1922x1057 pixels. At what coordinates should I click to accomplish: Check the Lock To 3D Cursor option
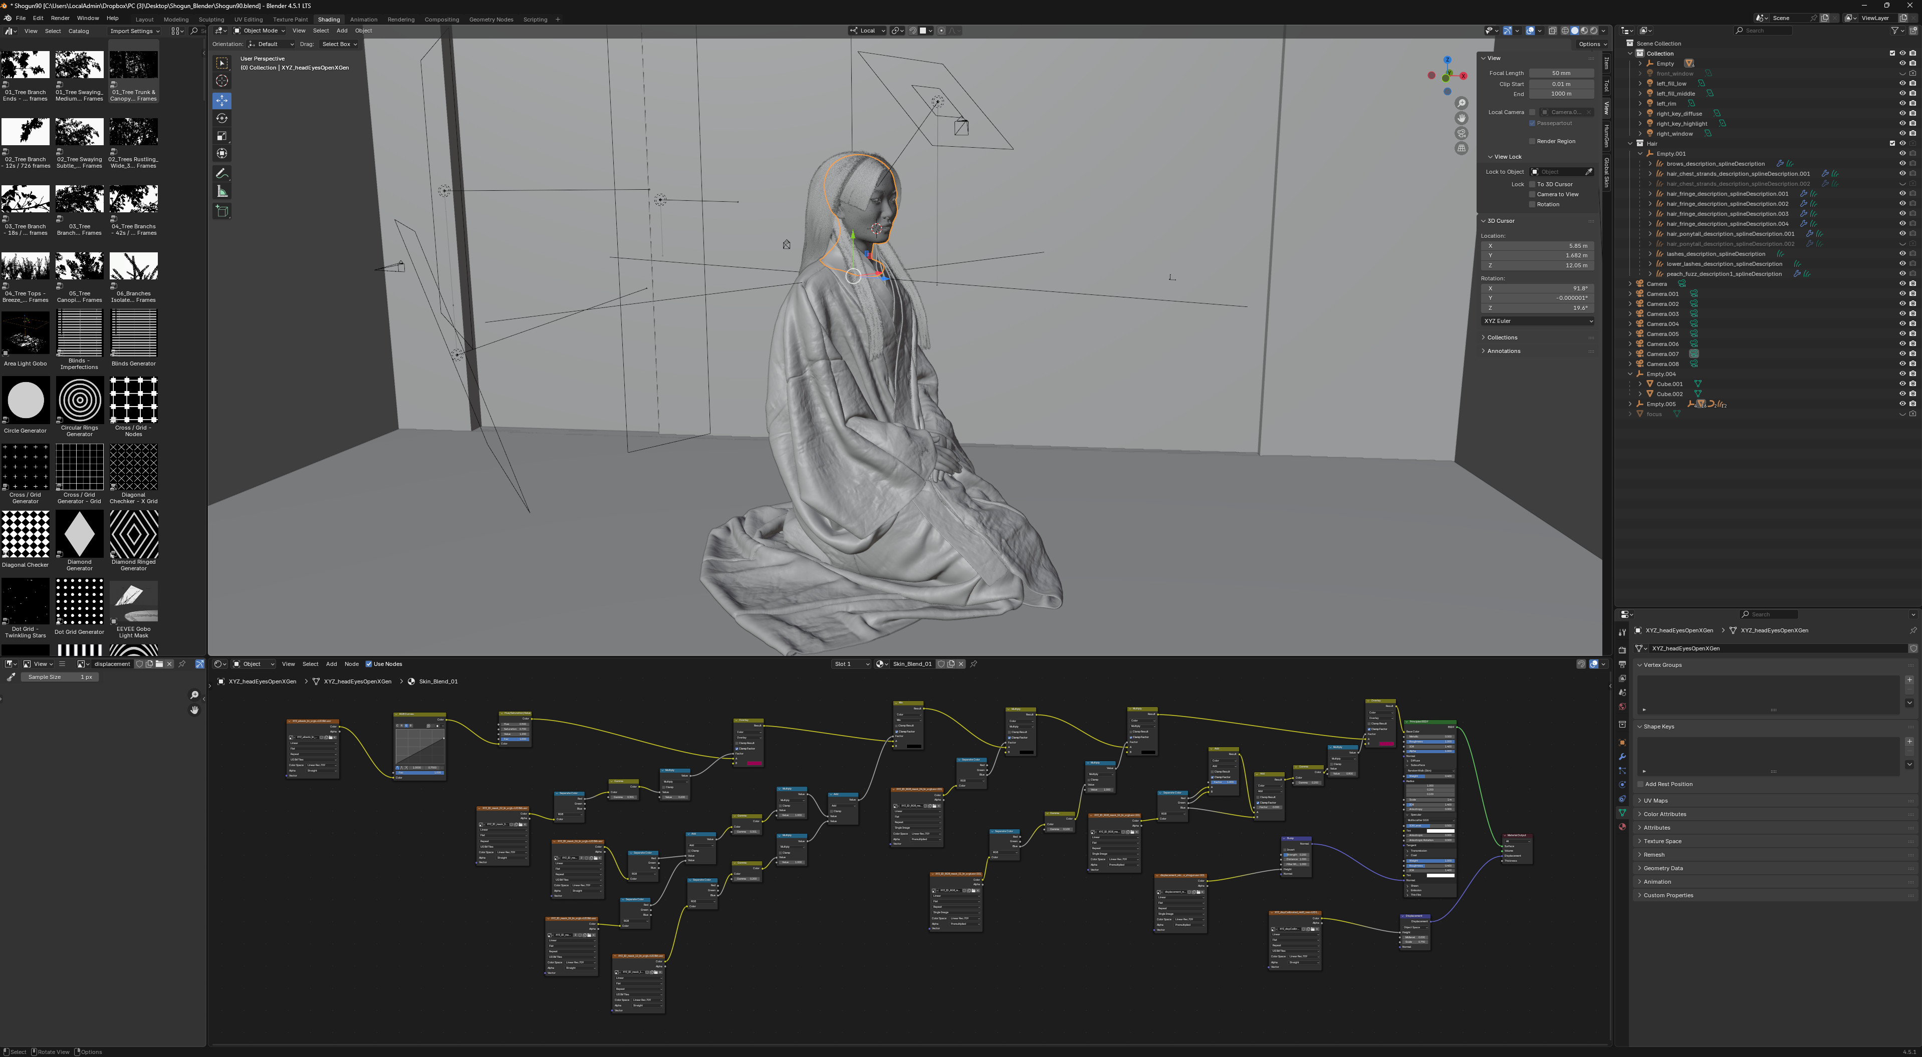(1532, 184)
